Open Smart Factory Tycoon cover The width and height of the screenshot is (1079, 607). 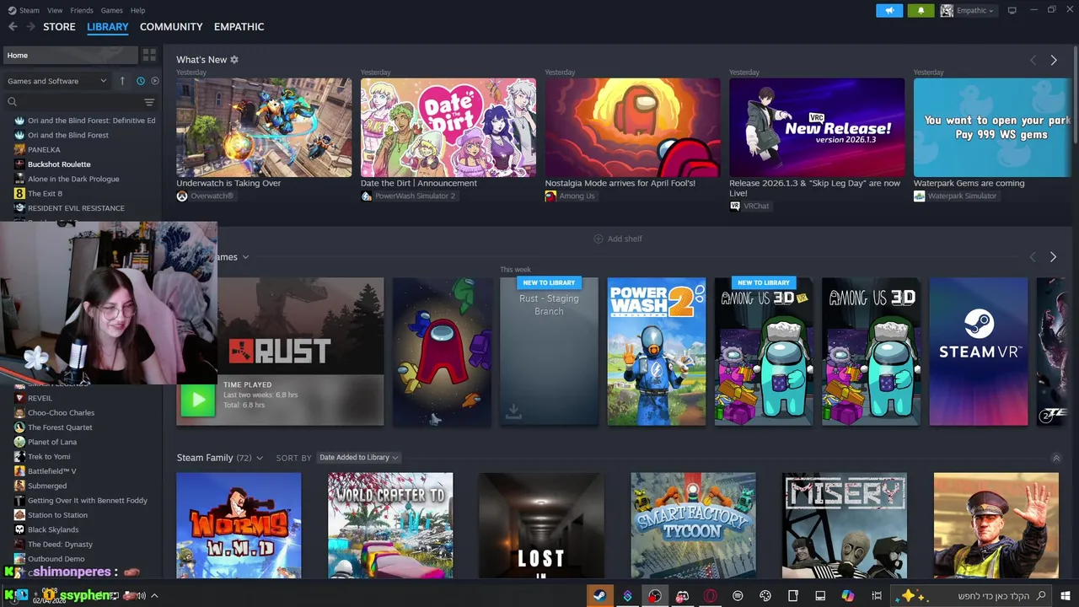click(693, 525)
